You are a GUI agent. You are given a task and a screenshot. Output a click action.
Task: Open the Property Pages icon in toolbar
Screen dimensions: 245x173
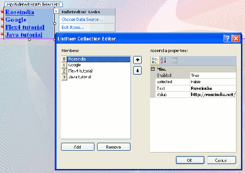[x=174, y=60]
